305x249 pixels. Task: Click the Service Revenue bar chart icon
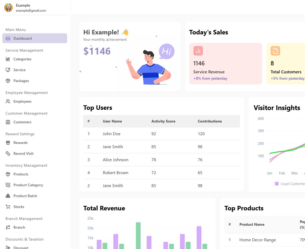pyautogui.click(x=198, y=51)
